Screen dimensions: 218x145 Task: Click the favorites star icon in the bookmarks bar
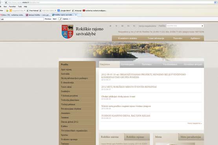(7, 11)
